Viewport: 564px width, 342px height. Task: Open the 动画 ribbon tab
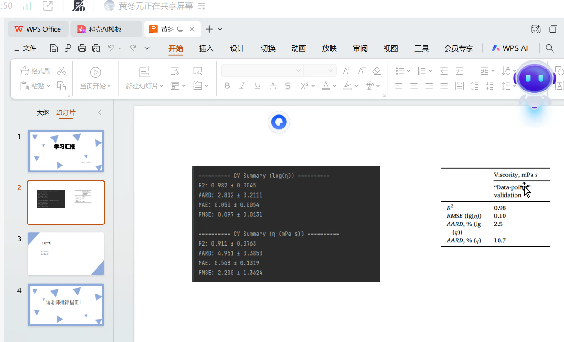tap(298, 48)
